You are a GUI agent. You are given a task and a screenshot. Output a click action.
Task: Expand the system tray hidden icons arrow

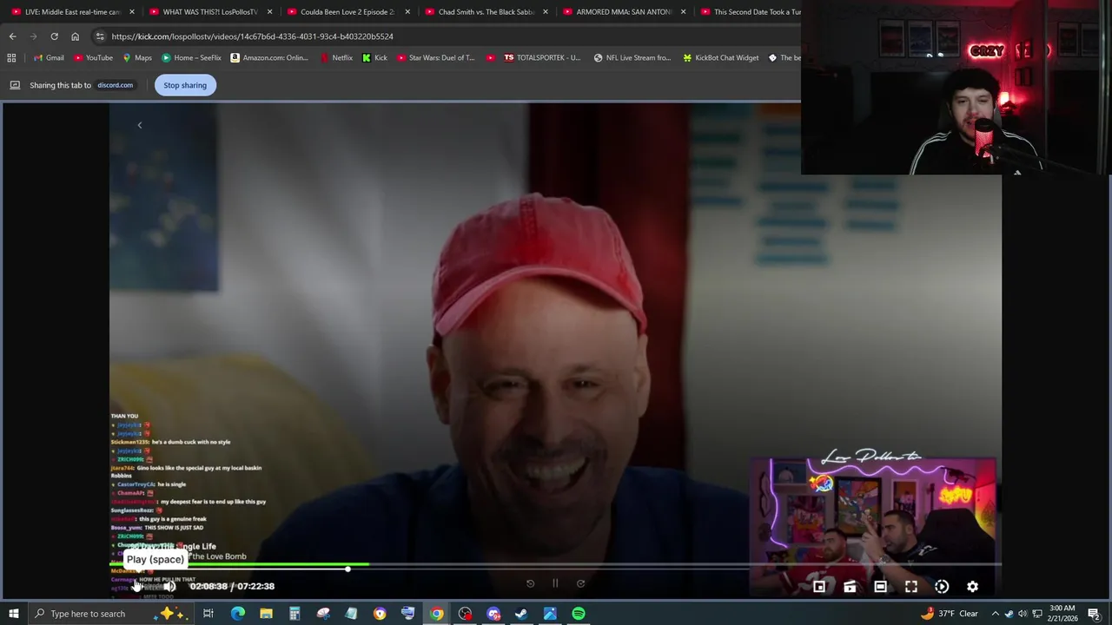pos(996,614)
